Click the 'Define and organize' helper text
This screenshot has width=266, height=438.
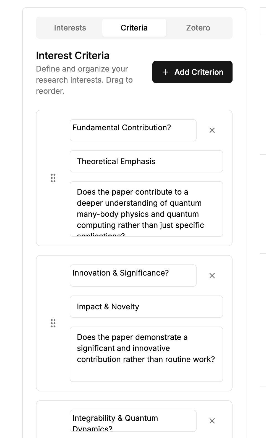click(x=84, y=80)
